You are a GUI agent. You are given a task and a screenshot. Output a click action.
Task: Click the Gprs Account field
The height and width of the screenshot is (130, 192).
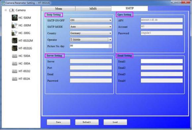(162, 27)
